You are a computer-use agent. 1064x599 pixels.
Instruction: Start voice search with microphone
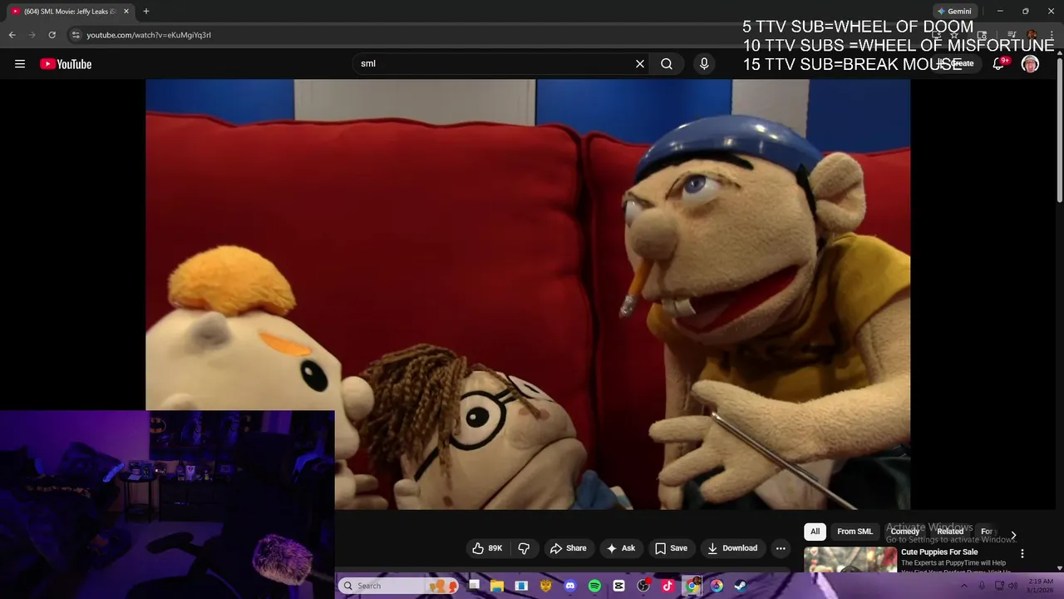pyautogui.click(x=704, y=64)
